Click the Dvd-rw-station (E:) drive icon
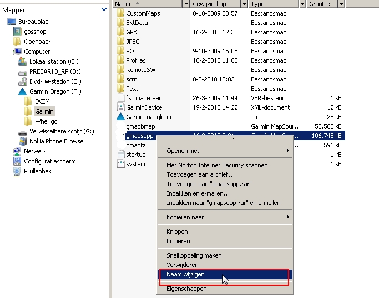Image resolution: width=379 pixels, height=298 pixels. (x=23, y=81)
